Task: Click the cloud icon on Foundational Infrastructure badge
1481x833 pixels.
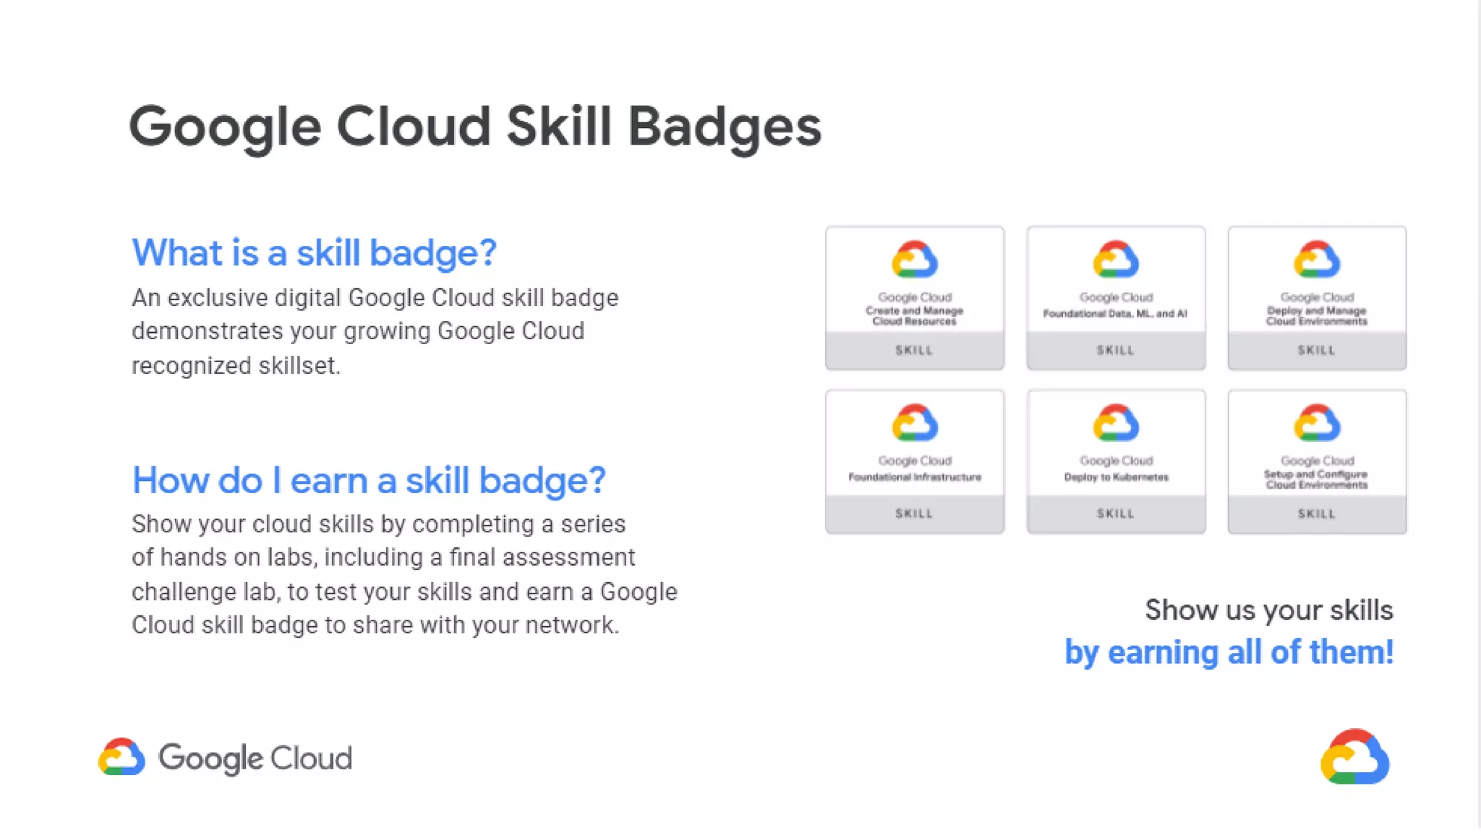Action: pos(915,423)
